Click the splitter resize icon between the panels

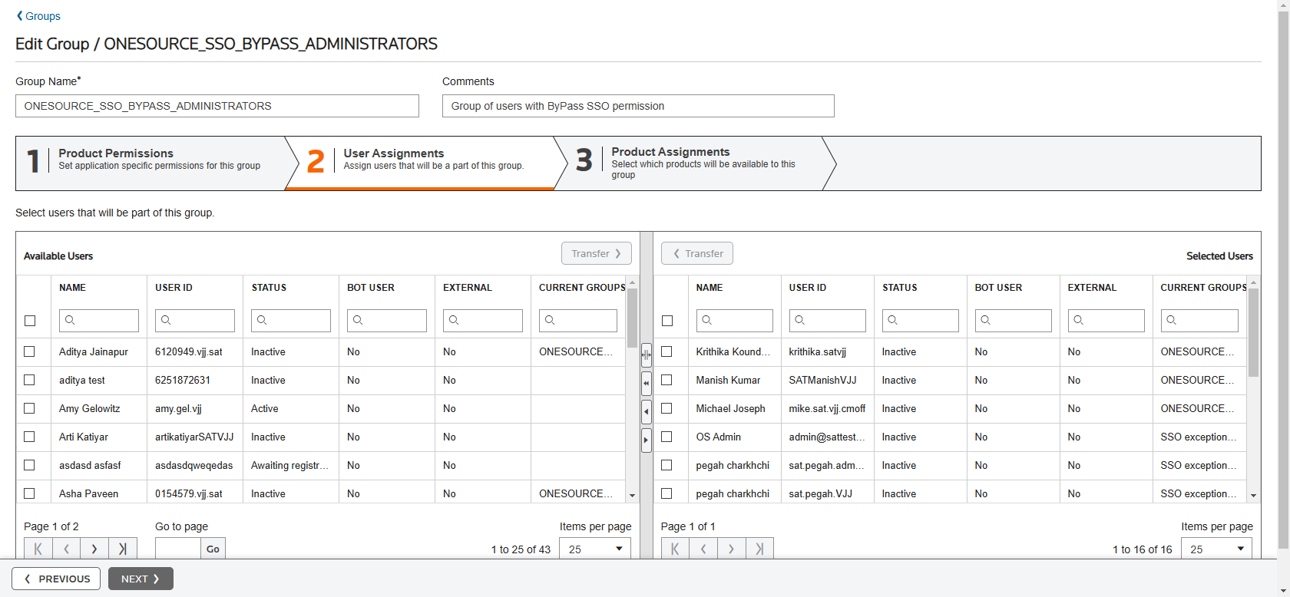tap(646, 355)
